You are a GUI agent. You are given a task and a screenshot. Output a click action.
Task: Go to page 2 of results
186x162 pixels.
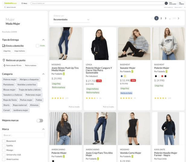click(161, 18)
